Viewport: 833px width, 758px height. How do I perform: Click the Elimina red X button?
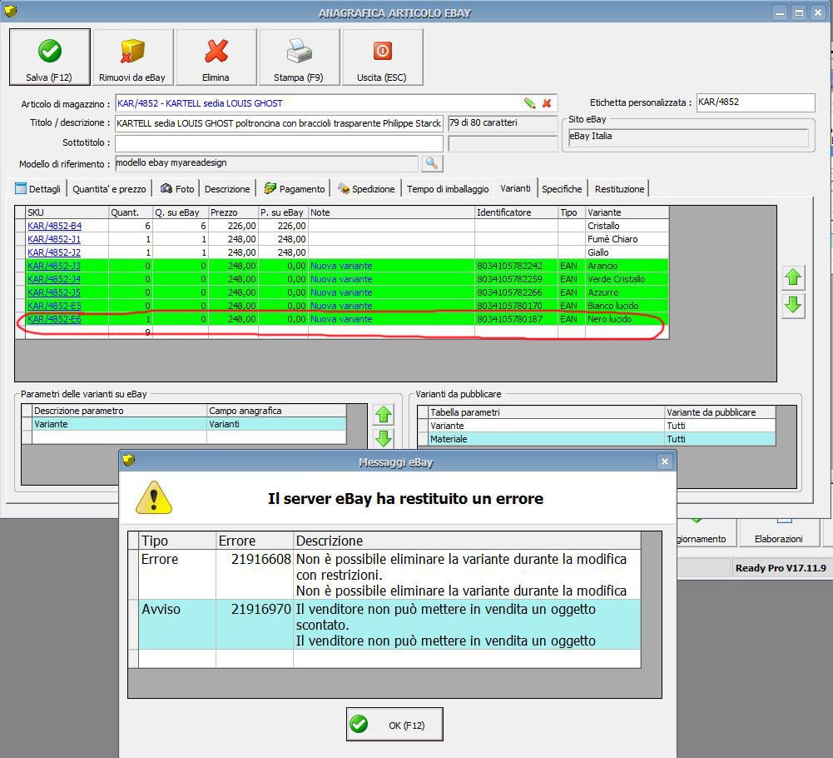click(x=216, y=57)
